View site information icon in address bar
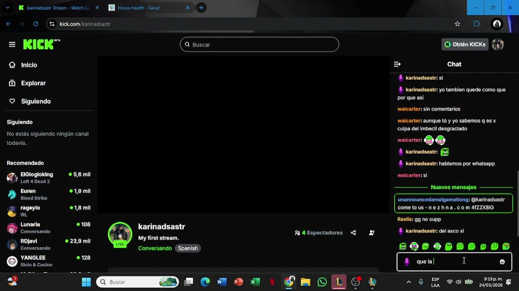 point(52,24)
